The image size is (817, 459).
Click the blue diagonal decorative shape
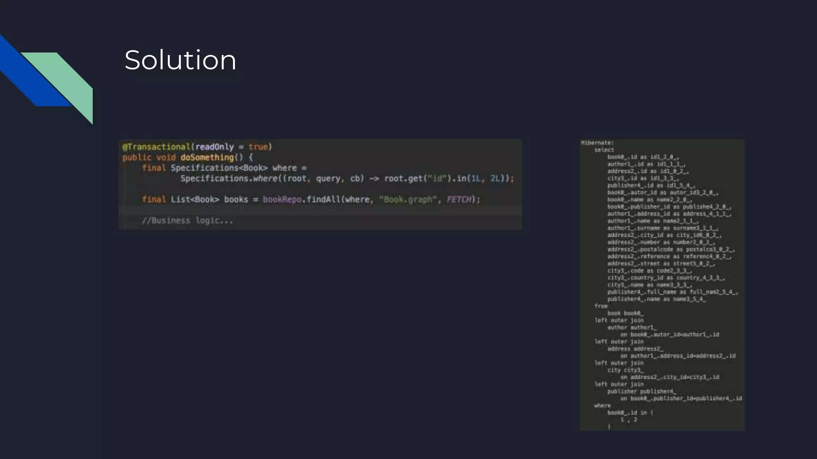pyautogui.click(x=28, y=80)
